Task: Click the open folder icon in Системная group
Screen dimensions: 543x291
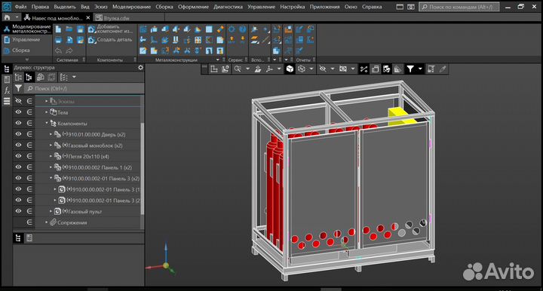Action: coord(69,29)
